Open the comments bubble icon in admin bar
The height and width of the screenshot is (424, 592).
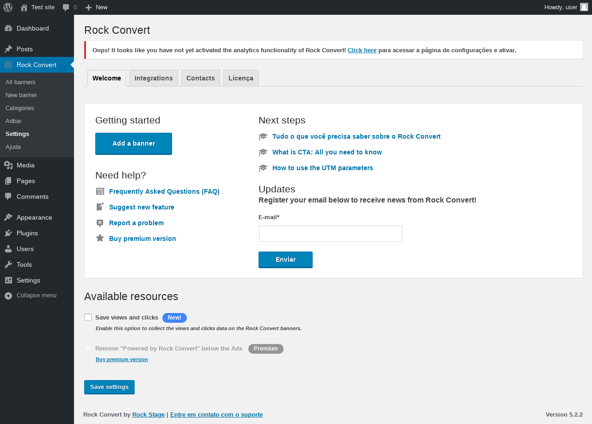pyautogui.click(x=66, y=7)
